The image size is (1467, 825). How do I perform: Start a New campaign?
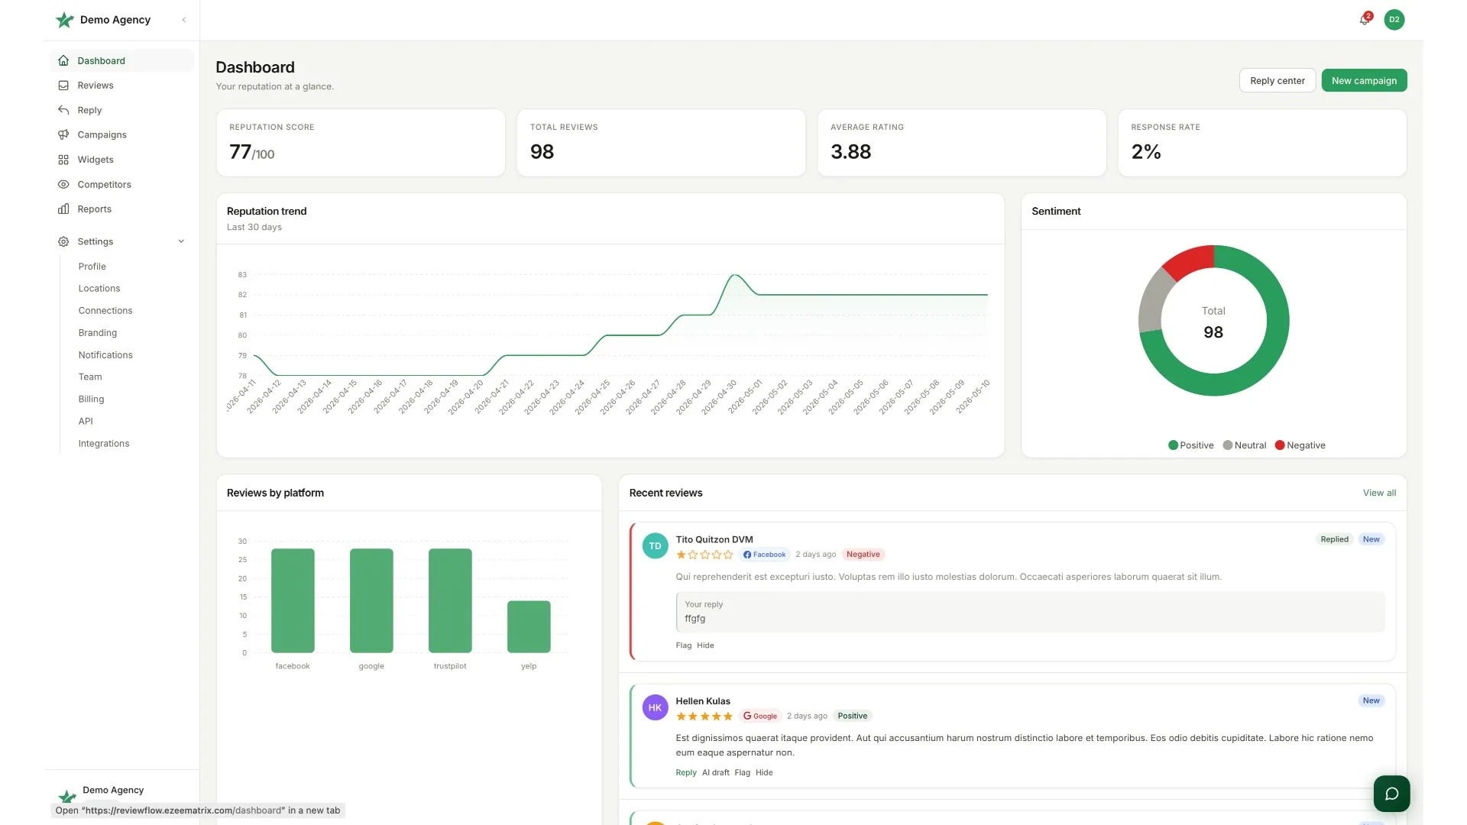point(1364,80)
